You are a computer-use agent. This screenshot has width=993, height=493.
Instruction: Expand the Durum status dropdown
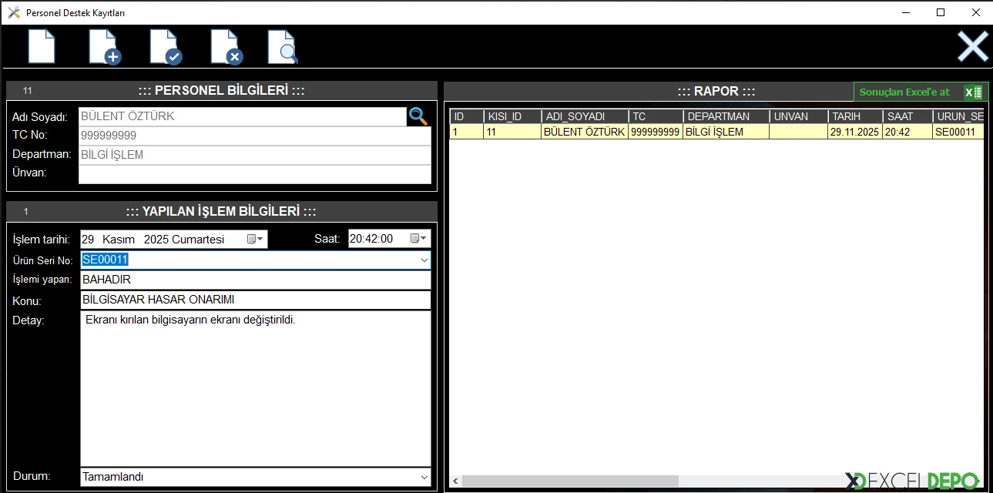coord(424,478)
